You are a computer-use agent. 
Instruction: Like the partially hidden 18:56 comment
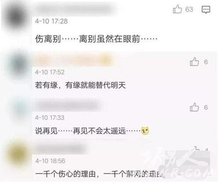[195, 148]
